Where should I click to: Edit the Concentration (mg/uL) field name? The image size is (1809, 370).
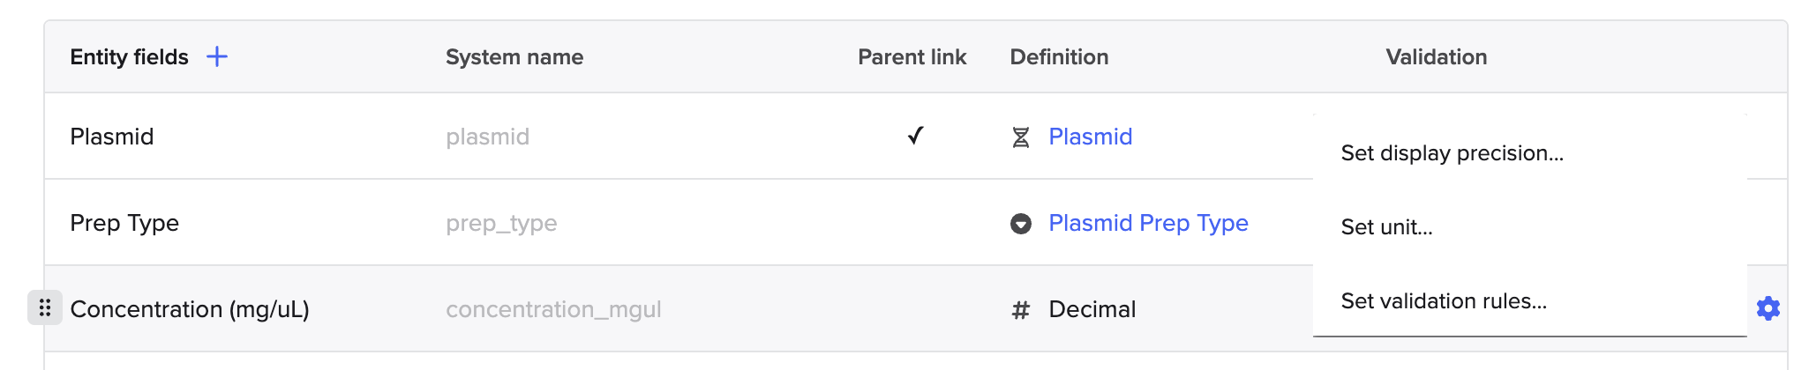pyautogui.click(x=190, y=309)
